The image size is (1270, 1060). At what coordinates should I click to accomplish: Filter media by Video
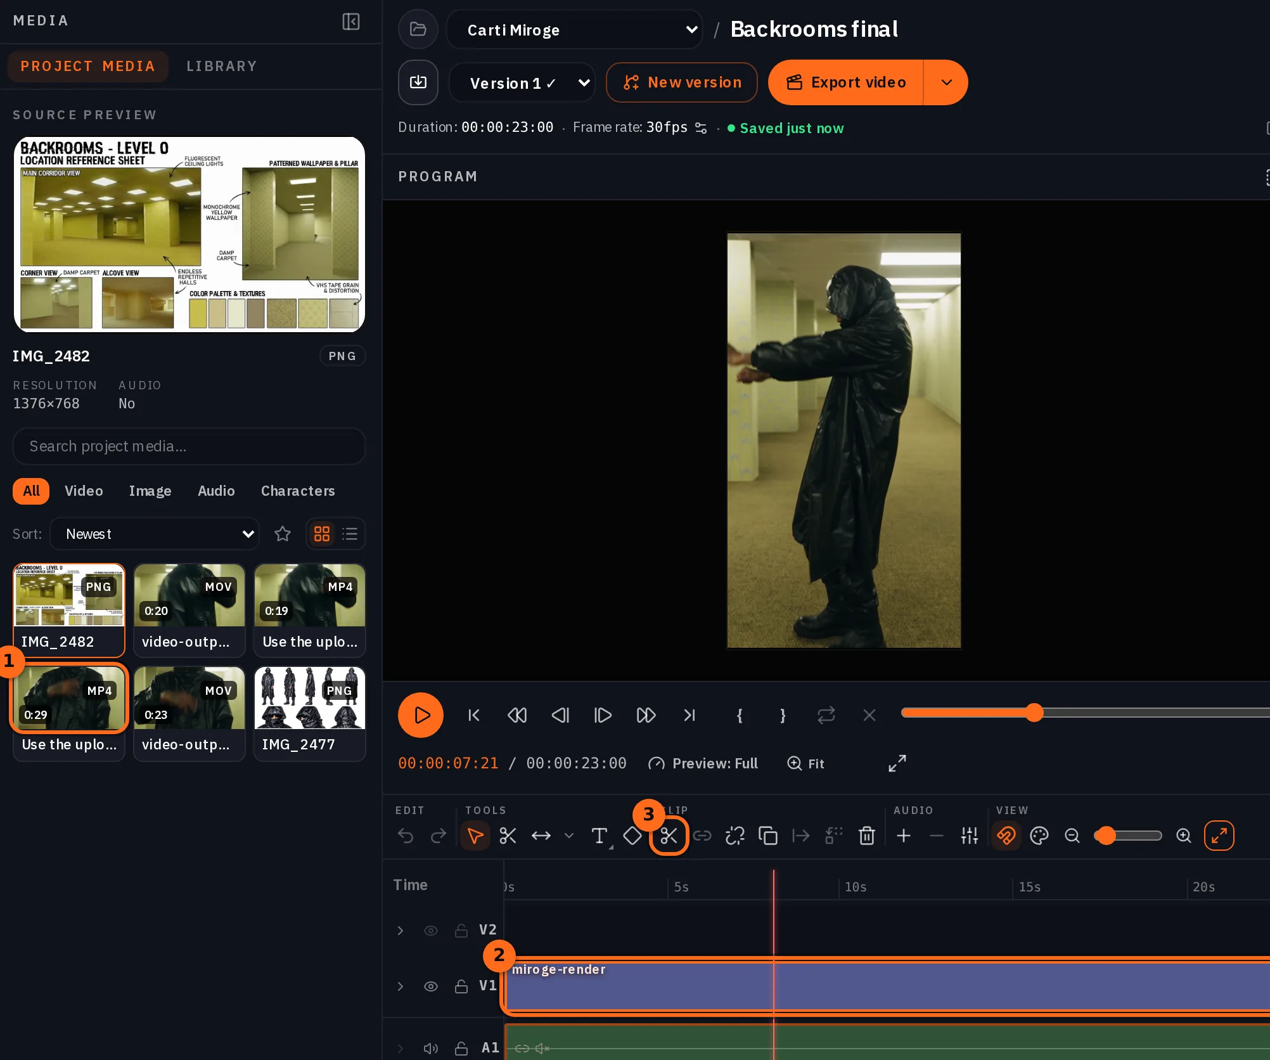point(84,491)
